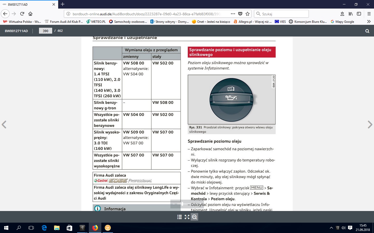Screen dimensions: 374x233
Task: Select the 8W0012711AD browser tab
Action: pos(26,4)
